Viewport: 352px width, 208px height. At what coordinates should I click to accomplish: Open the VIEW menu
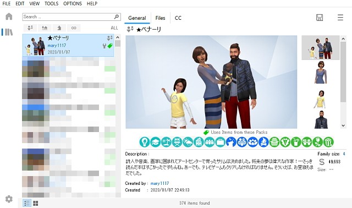pyautogui.click(x=34, y=4)
